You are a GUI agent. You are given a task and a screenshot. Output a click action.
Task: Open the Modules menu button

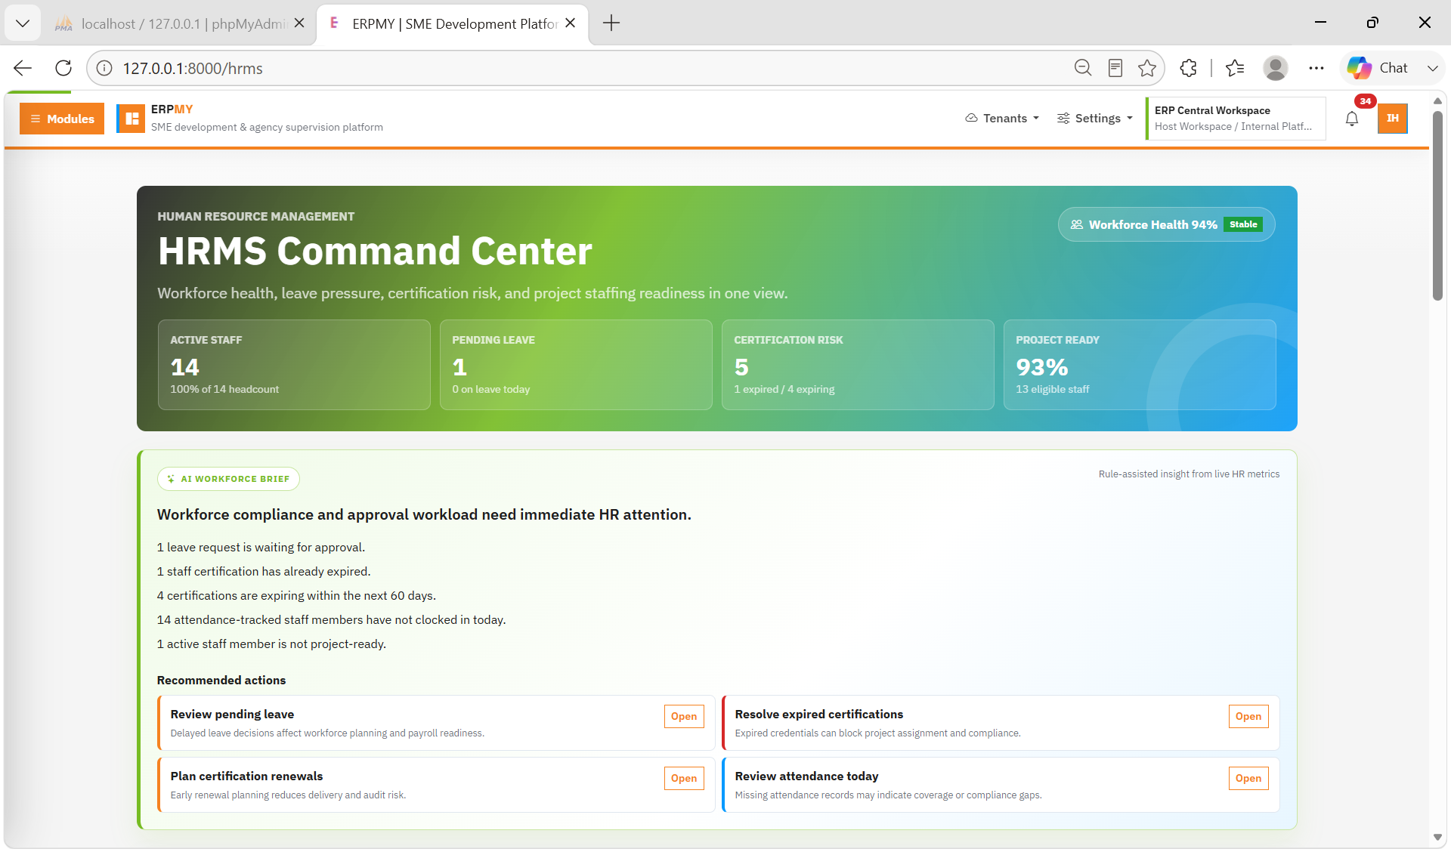62,119
